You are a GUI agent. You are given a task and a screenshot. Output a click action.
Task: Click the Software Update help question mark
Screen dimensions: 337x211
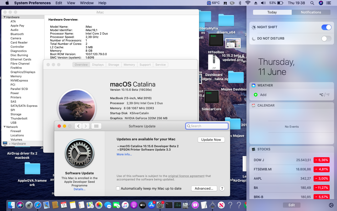click(x=222, y=188)
